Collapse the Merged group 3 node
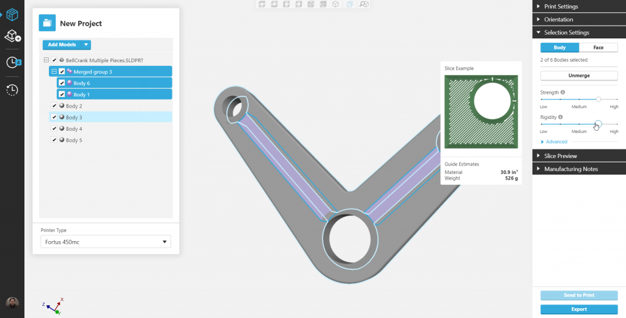Viewport: 626px width, 318px height. [54, 72]
